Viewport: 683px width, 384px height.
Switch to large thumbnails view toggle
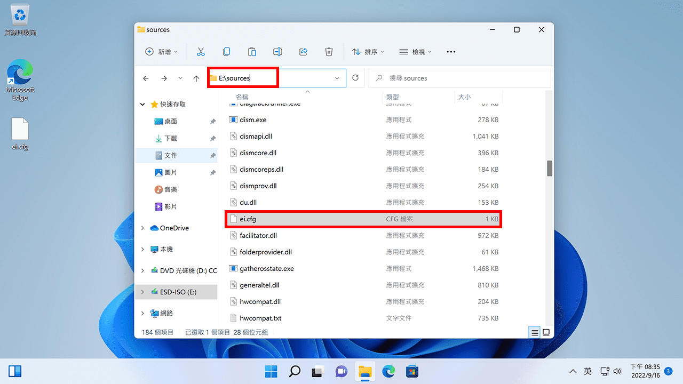(546, 332)
